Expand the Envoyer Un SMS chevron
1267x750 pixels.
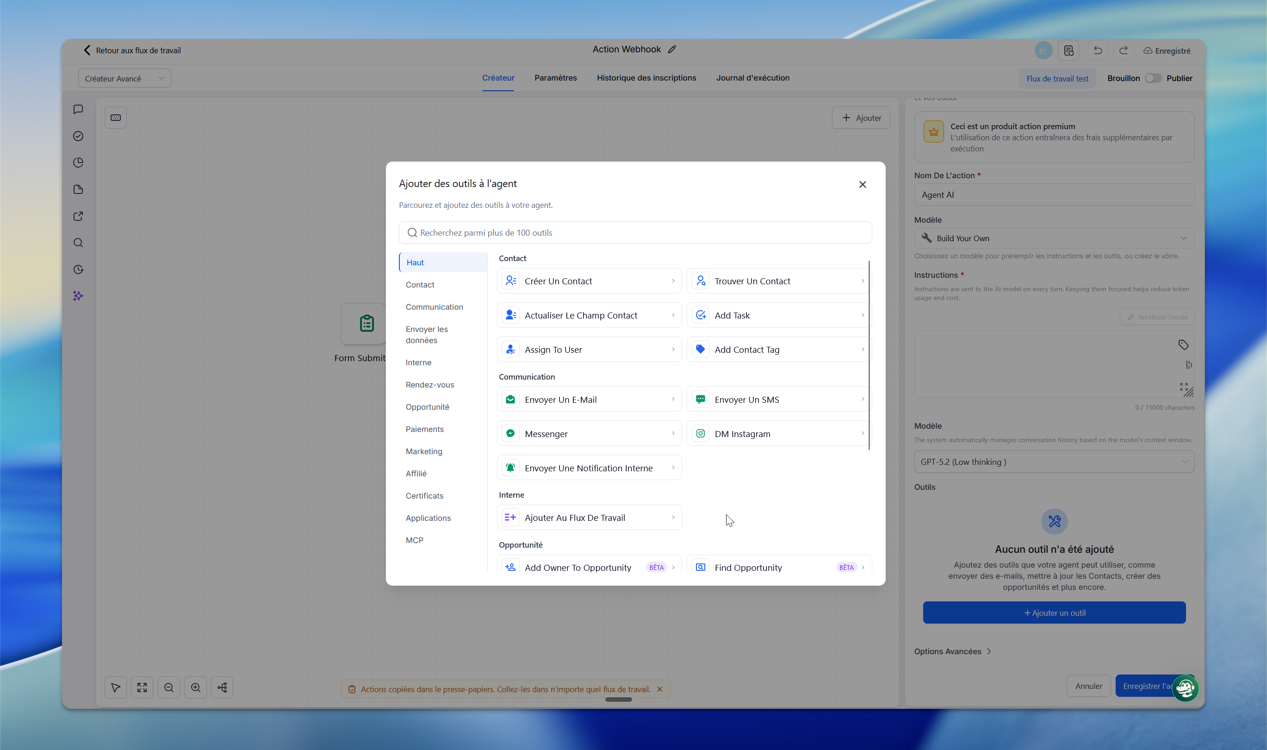pos(863,399)
